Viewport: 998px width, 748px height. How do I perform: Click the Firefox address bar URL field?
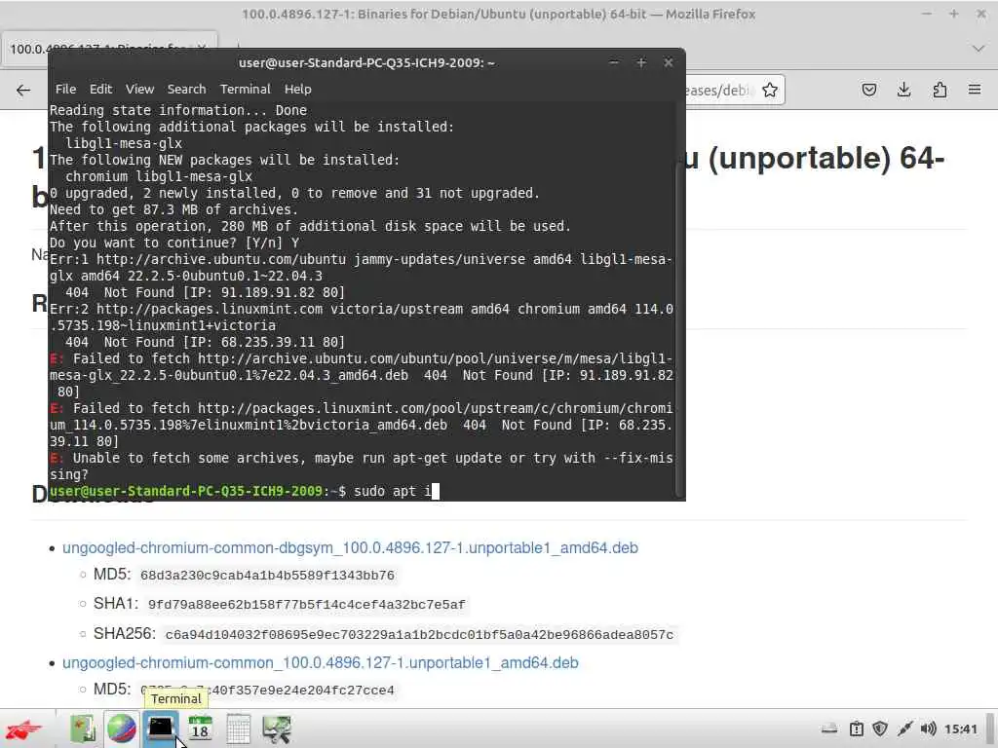pos(718,90)
